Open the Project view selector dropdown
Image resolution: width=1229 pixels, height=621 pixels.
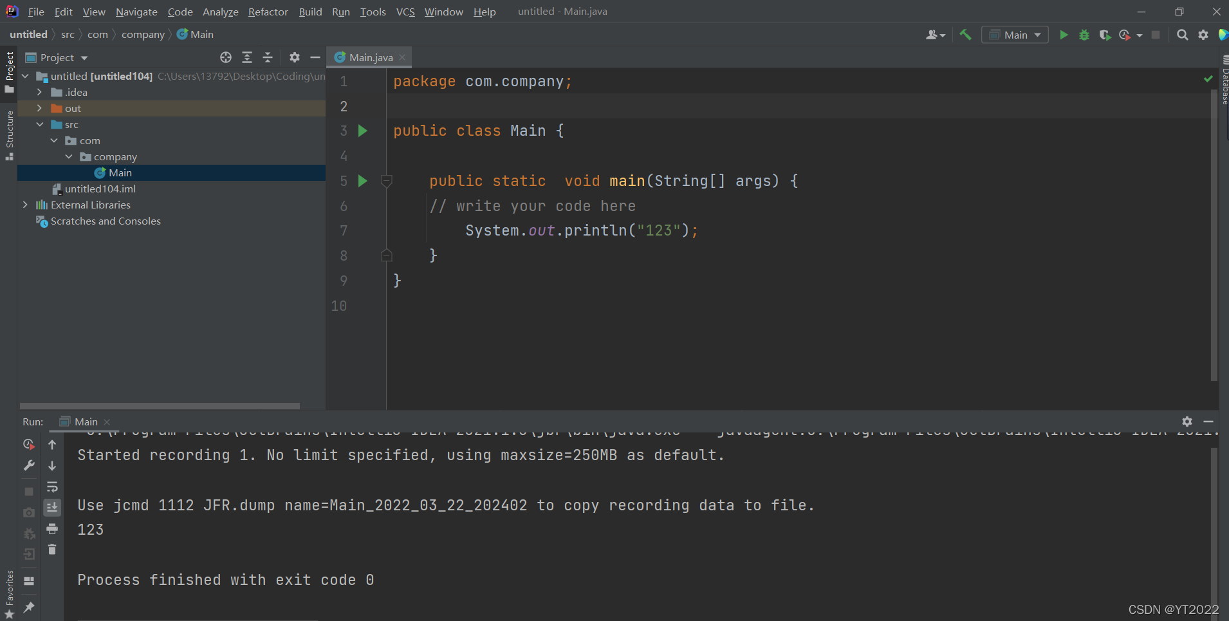pos(57,58)
